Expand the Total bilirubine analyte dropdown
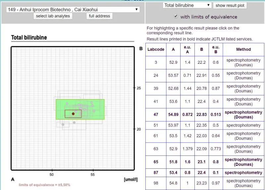The height and width of the screenshot is (190, 265). point(187,5)
